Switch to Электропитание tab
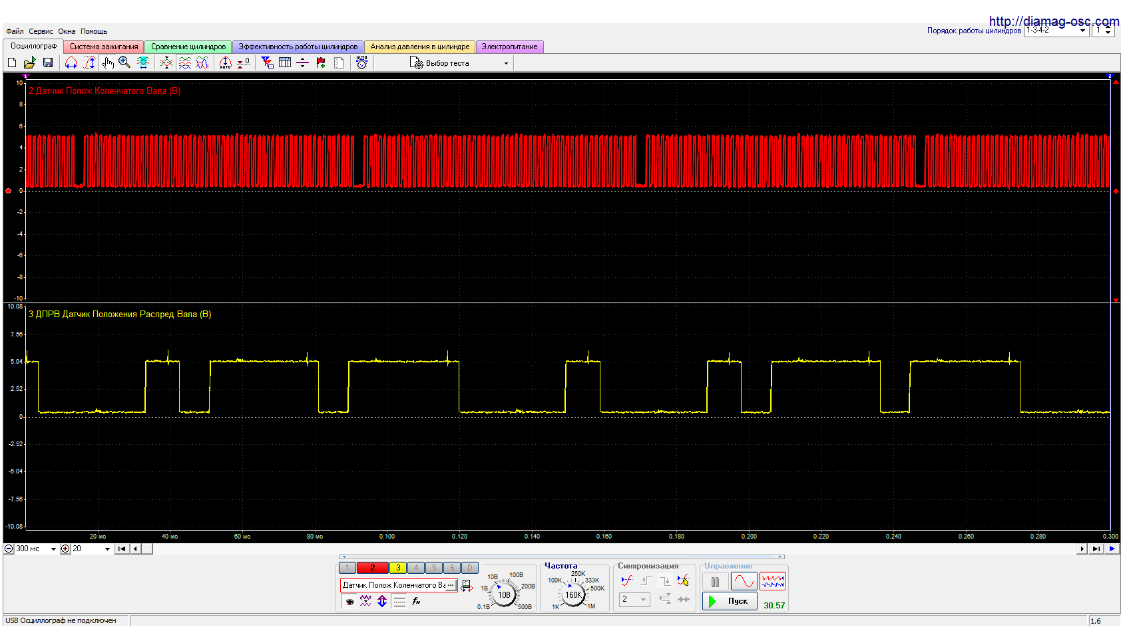 (510, 47)
